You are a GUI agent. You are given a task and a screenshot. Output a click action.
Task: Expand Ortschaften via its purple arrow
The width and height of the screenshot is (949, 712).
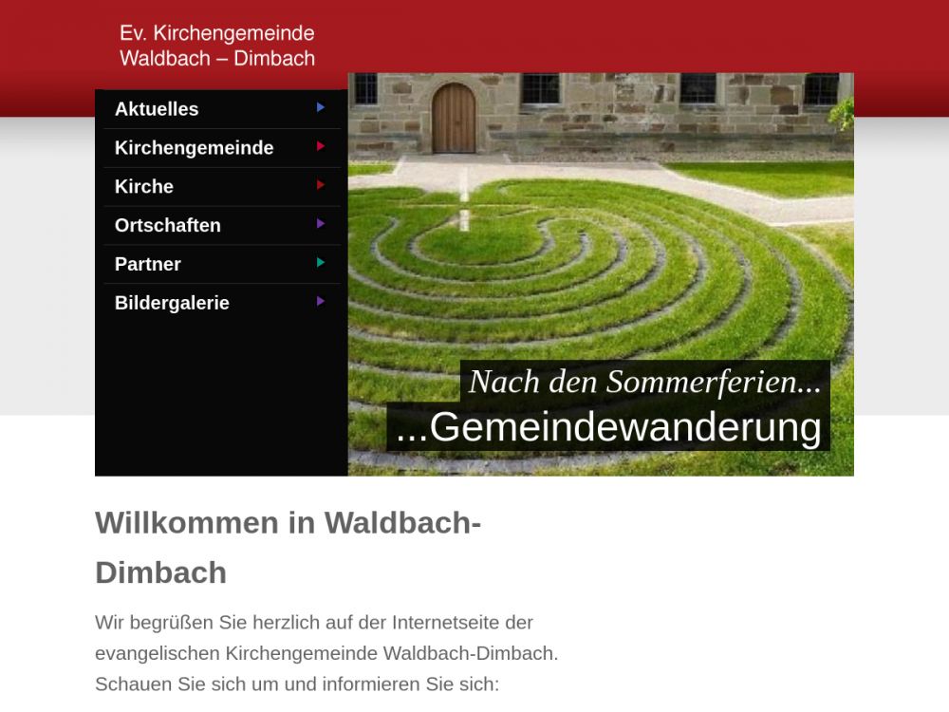[x=321, y=224]
